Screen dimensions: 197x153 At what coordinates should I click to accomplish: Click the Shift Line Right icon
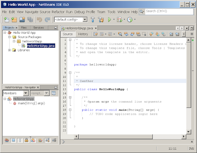[x=177, y=34]
